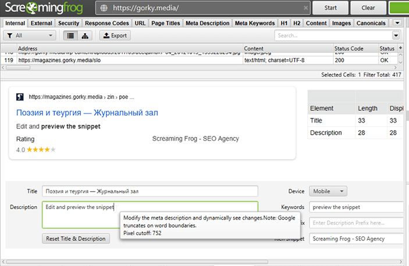Viewport: 409px width, 266px height.
Task: Select the Title row in Element table
Action: pos(355,120)
